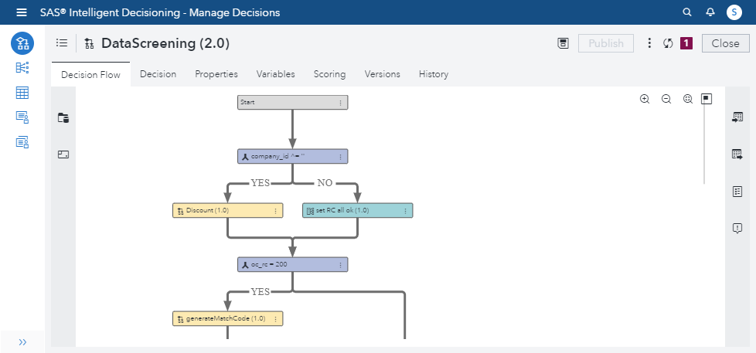Click the save icon beside Publish
Image resolution: width=756 pixels, height=353 pixels.
pyautogui.click(x=563, y=43)
